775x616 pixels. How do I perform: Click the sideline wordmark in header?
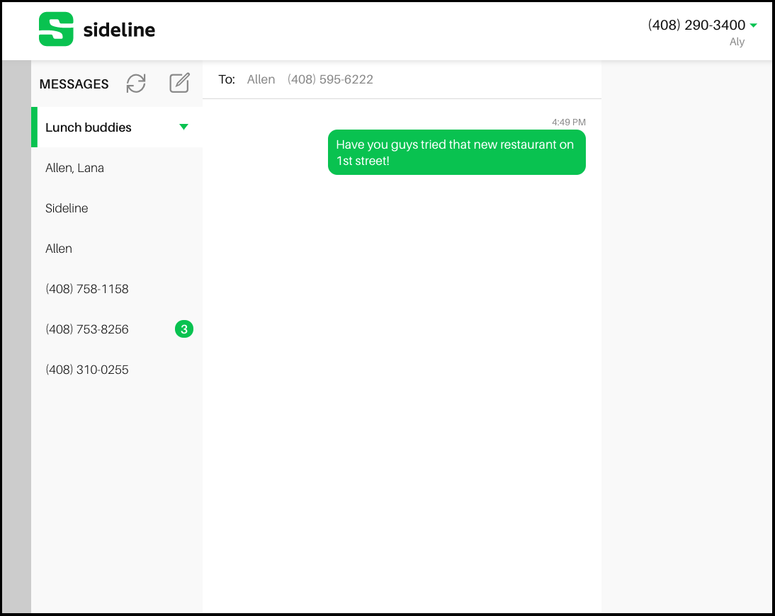click(x=119, y=30)
